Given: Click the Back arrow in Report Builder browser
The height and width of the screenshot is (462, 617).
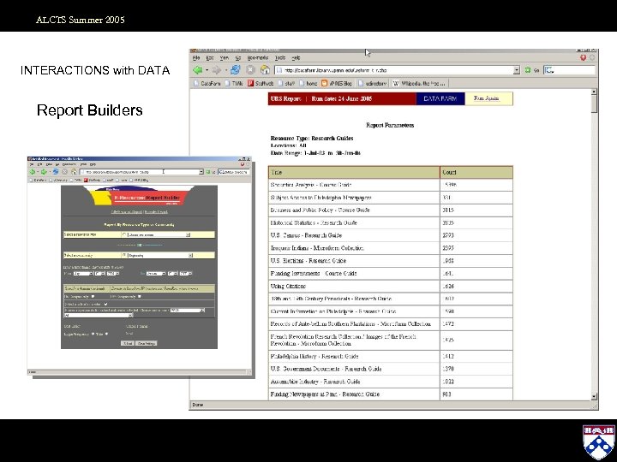Looking at the screenshot, I should [33, 172].
